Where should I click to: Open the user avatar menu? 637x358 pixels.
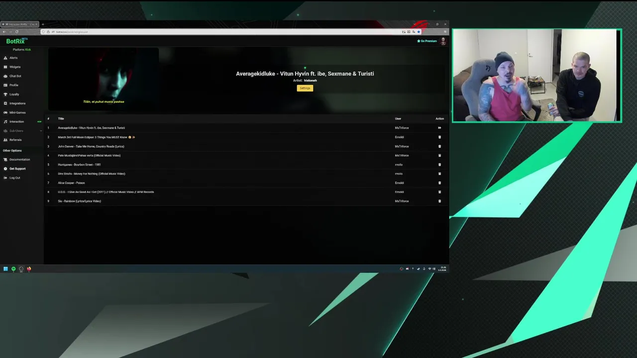tap(443, 41)
